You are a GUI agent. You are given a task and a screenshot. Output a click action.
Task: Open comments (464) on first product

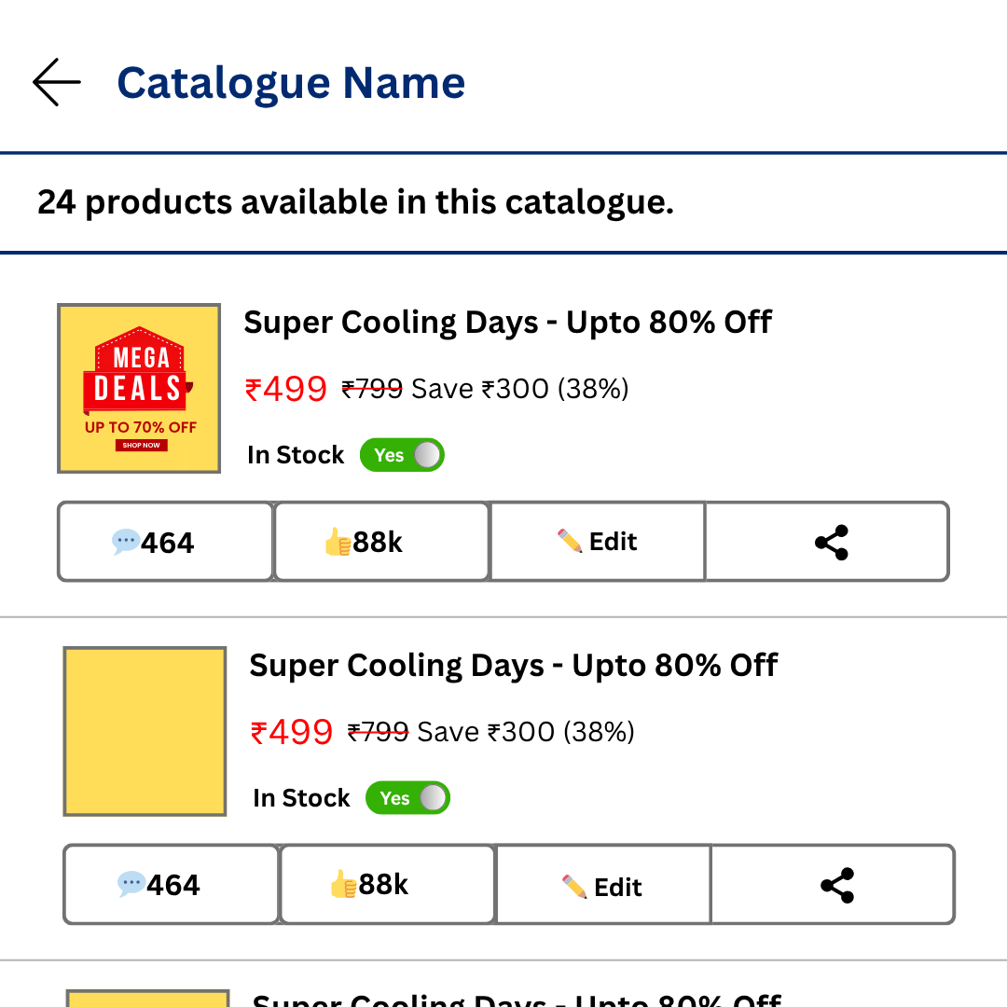[166, 542]
